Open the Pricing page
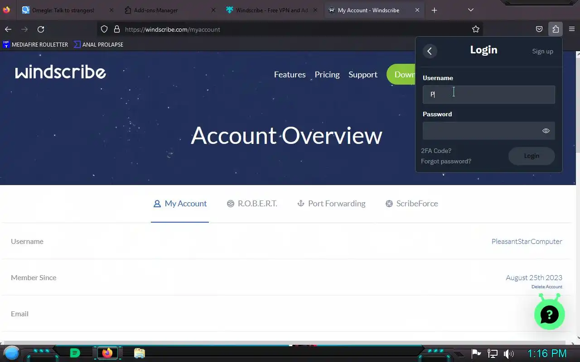 tap(327, 75)
